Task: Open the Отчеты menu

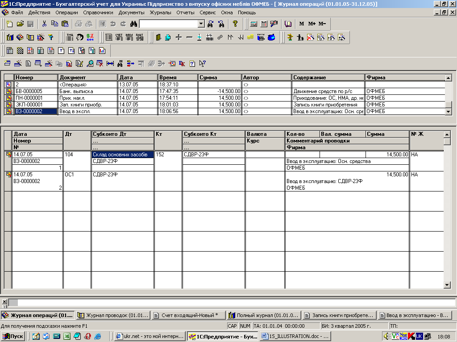Action: [185, 12]
